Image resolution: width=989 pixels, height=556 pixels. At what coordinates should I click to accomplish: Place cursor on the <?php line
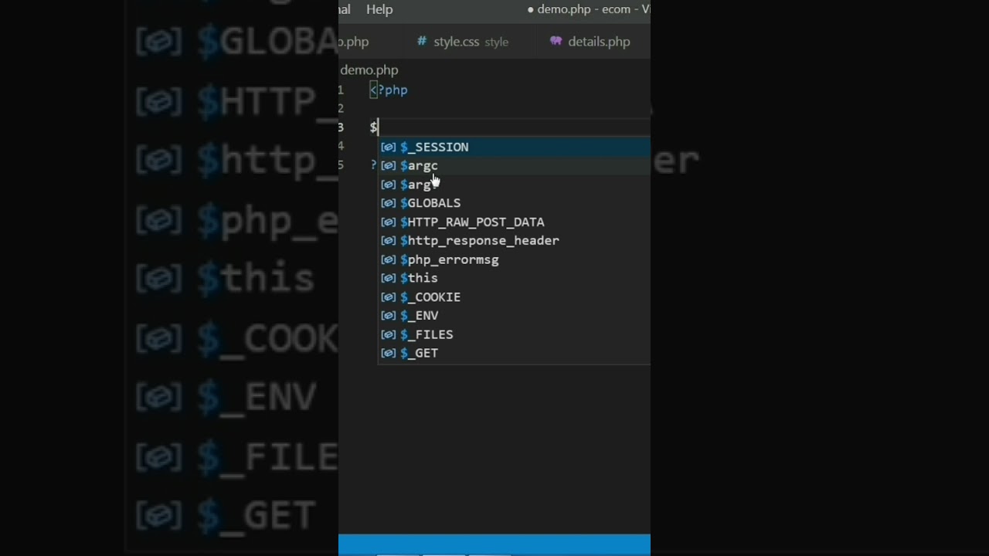(x=389, y=90)
